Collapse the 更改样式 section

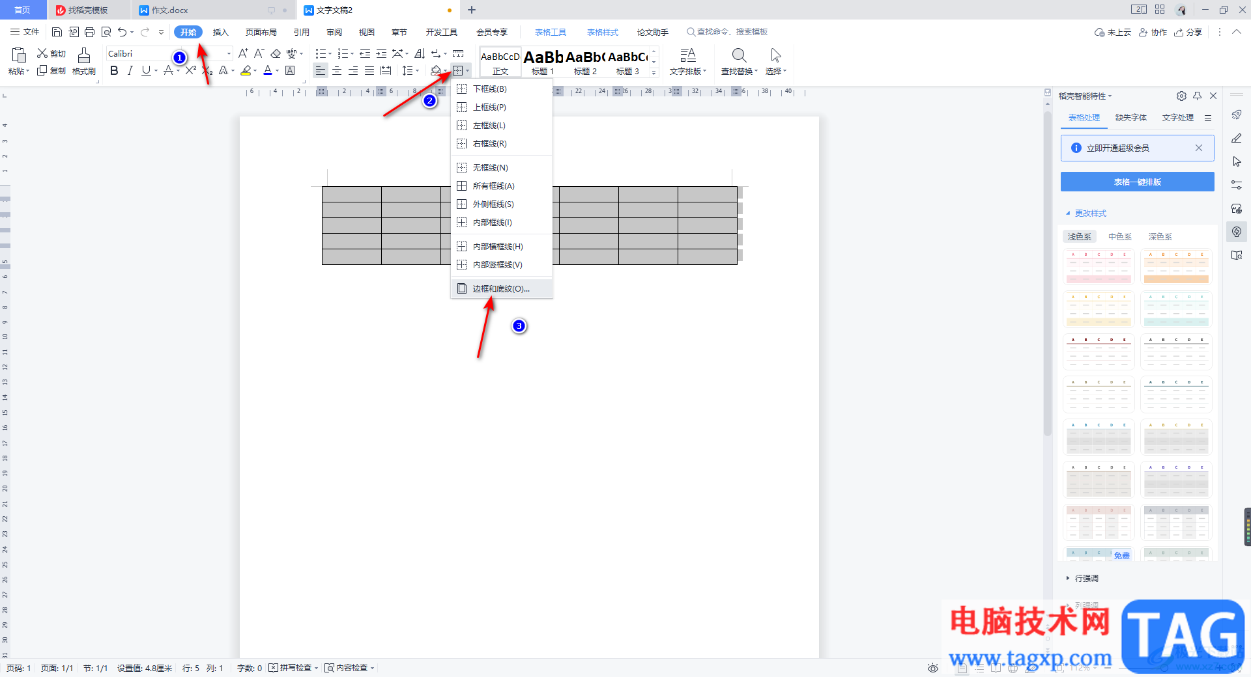click(x=1086, y=214)
